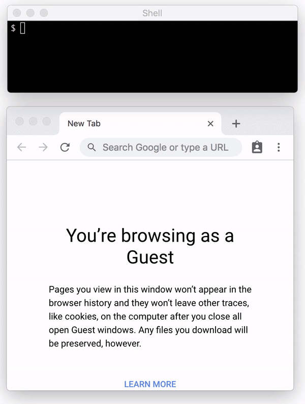Minimize the Shell window with middle title-bar dot
This screenshot has width=305, height=404.
pos(30,13)
